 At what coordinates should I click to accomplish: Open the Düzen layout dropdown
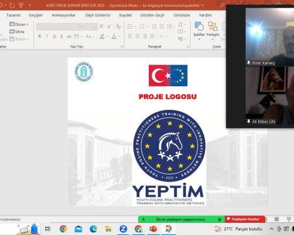tap(19, 24)
